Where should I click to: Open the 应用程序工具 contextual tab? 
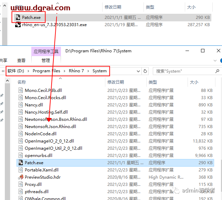tap(46, 51)
